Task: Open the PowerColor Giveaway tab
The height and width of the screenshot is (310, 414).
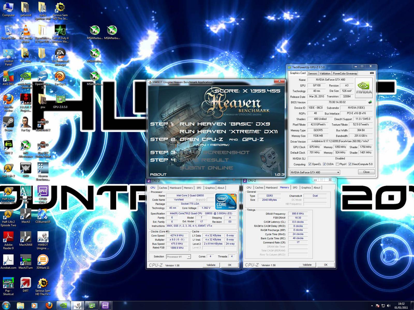Action: coord(345,73)
